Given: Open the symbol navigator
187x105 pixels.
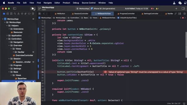Looking at the screenshot, I should [11, 14].
